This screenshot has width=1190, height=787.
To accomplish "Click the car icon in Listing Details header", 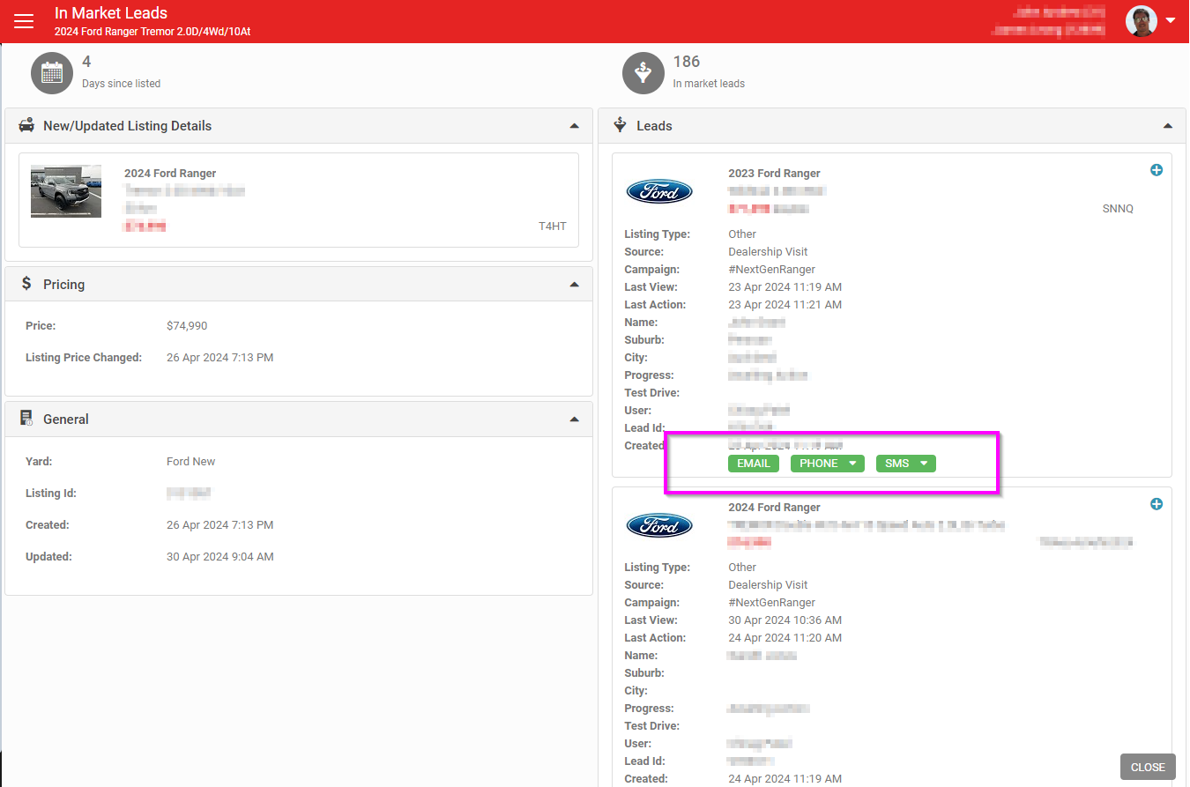I will click(x=26, y=125).
